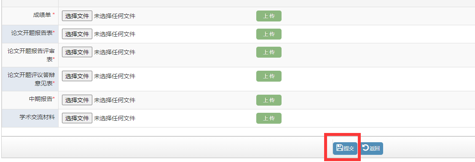This screenshot has width=475, height=162.
Task: Click 未选择任何文件 text in 论文开题报告表 row
Action: coord(115,35)
